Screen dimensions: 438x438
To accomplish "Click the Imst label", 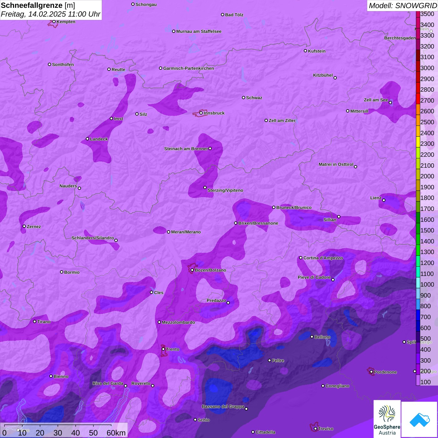I will [119, 119].
